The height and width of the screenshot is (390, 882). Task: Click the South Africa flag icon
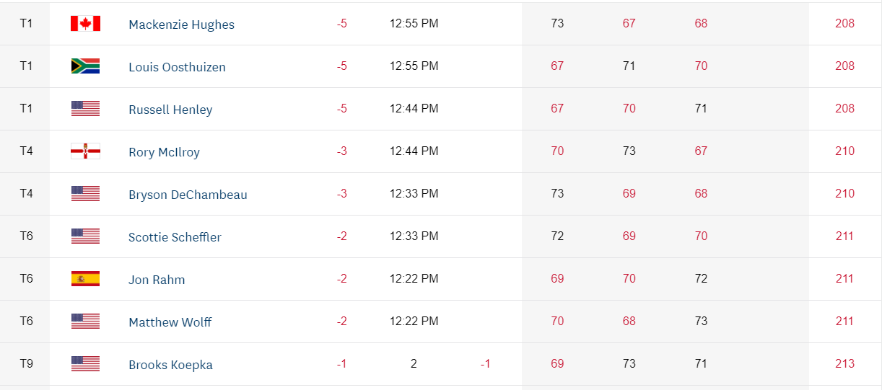pos(85,66)
